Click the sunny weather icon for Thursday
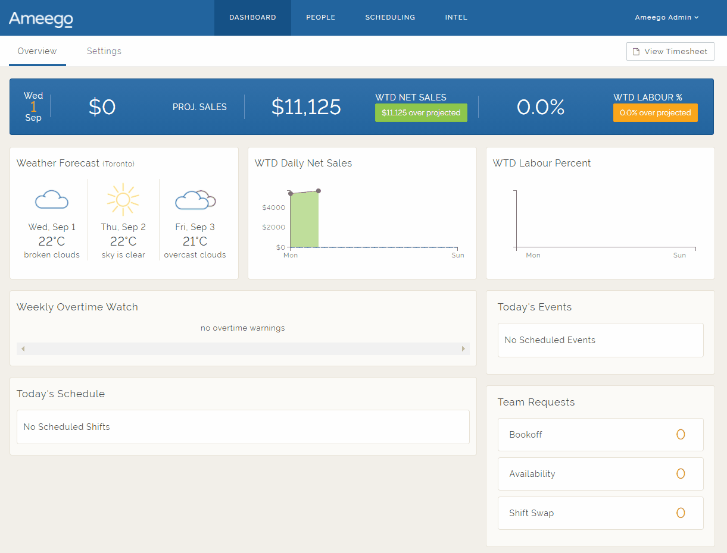727x553 pixels. (x=123, y=199)
